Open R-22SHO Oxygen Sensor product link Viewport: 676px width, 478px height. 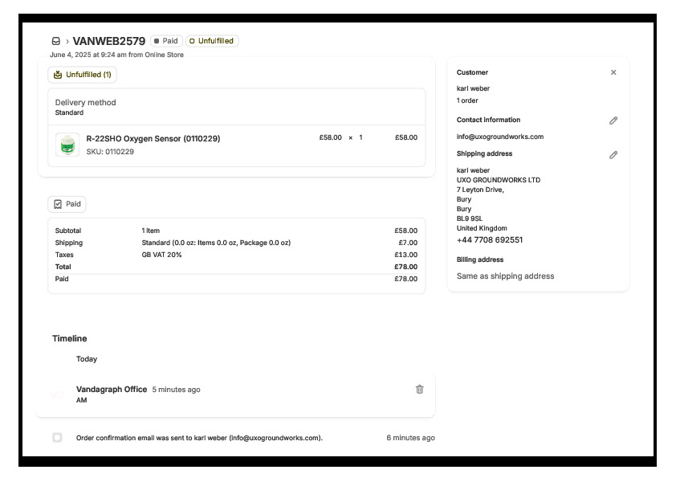(153, 138)
